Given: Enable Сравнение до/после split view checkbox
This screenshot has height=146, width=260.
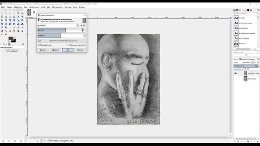Looking at the screenshot, I should tap(69, 45).
